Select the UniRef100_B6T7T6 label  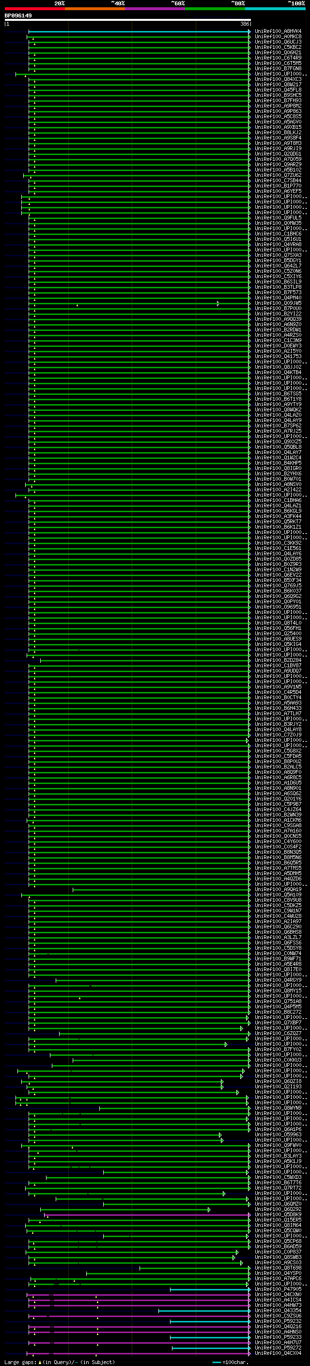pos(278,1182)
